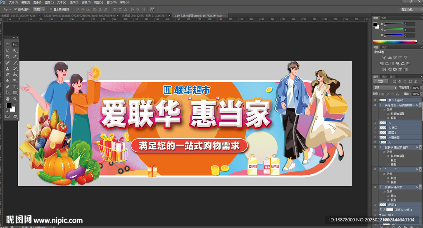Select the Clone Stamp tool
Screen dimensions: 423x228
(7, 69)
